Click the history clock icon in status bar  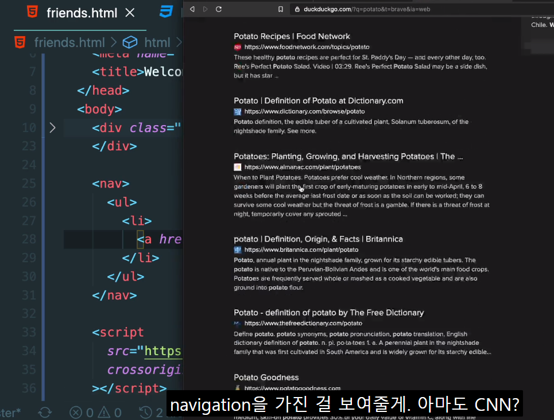(x=146, y=412)
